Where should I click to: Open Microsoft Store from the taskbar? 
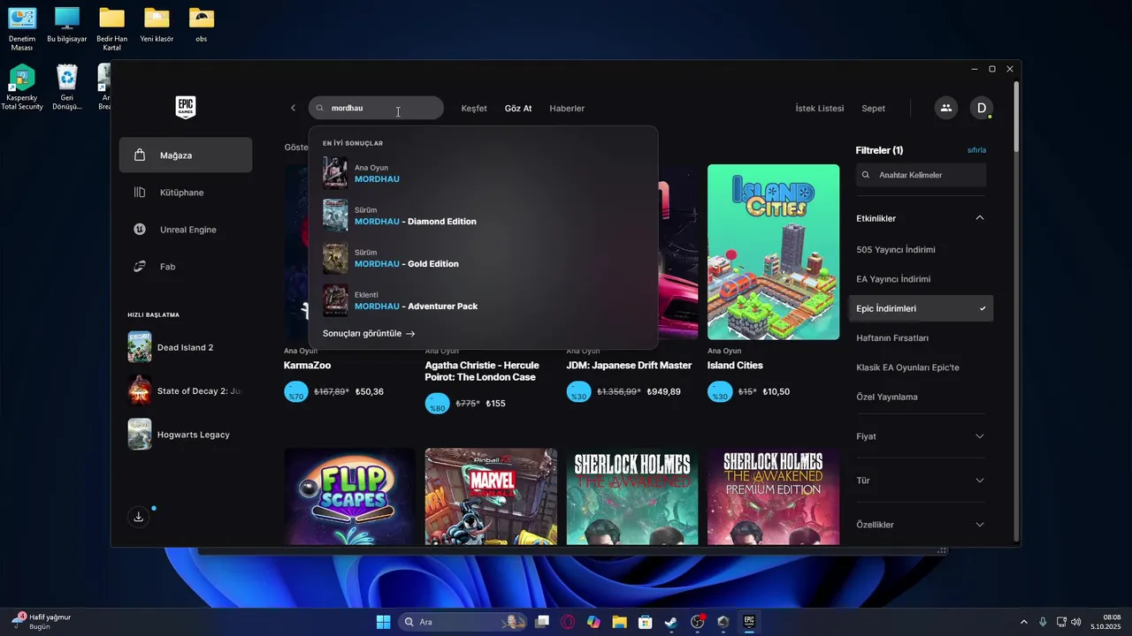646,622
